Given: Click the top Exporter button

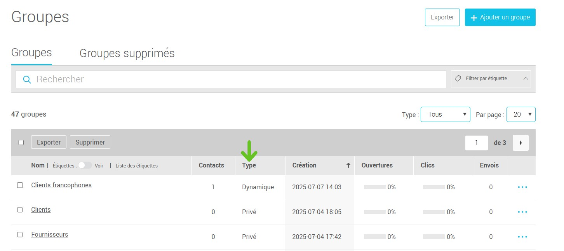Looking at the screenshot, I should (x=442, y=17).
